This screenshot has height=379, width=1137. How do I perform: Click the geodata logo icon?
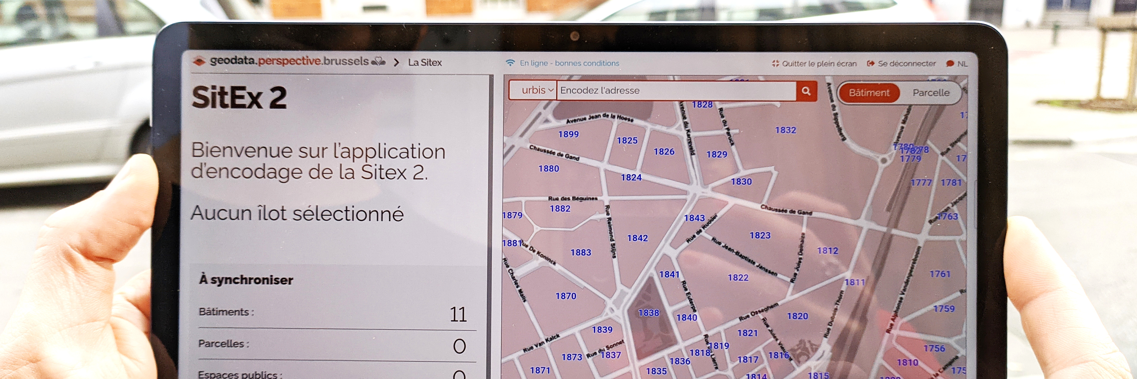tap(199, 61)
